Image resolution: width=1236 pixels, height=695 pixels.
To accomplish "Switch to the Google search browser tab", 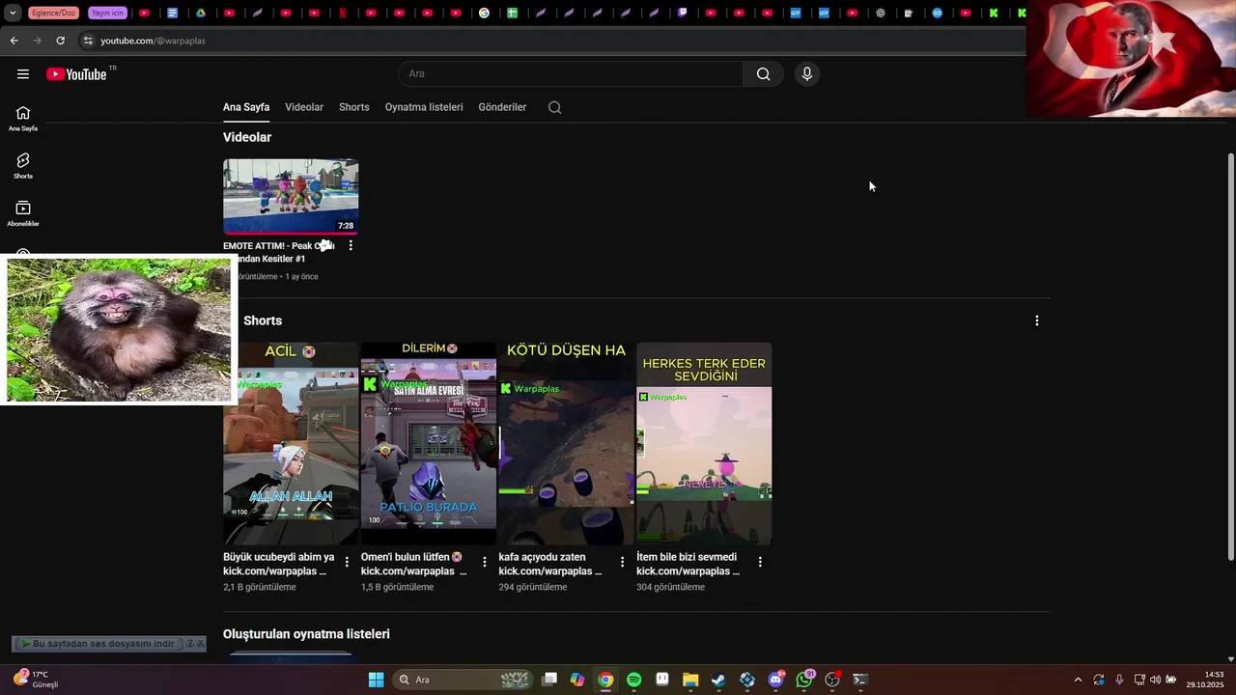I will (484, 14).
